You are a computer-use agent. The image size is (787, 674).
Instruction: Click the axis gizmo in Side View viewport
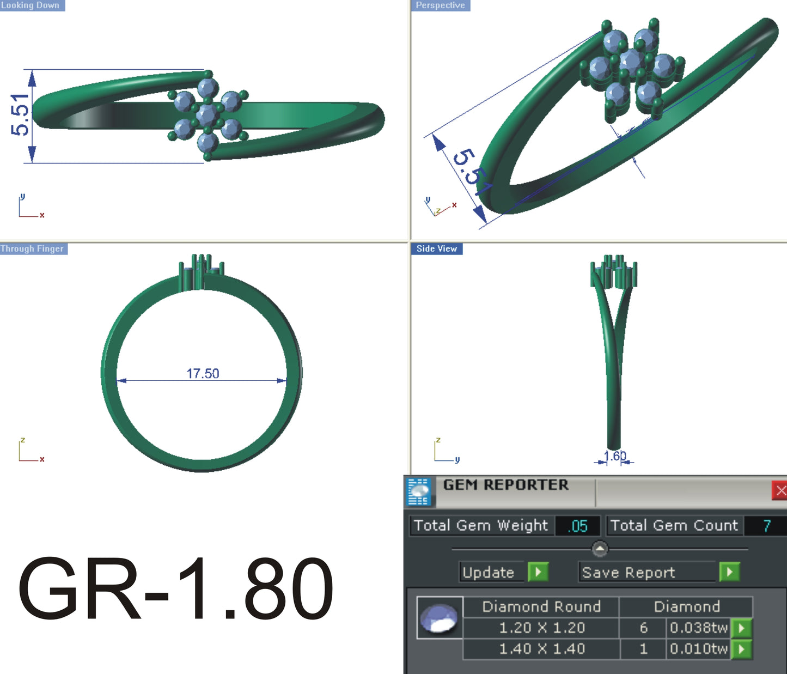click(444, 451)
